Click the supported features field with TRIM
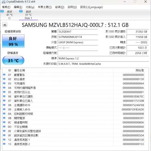This screenshot has height=151, width=151. (103, 64)
